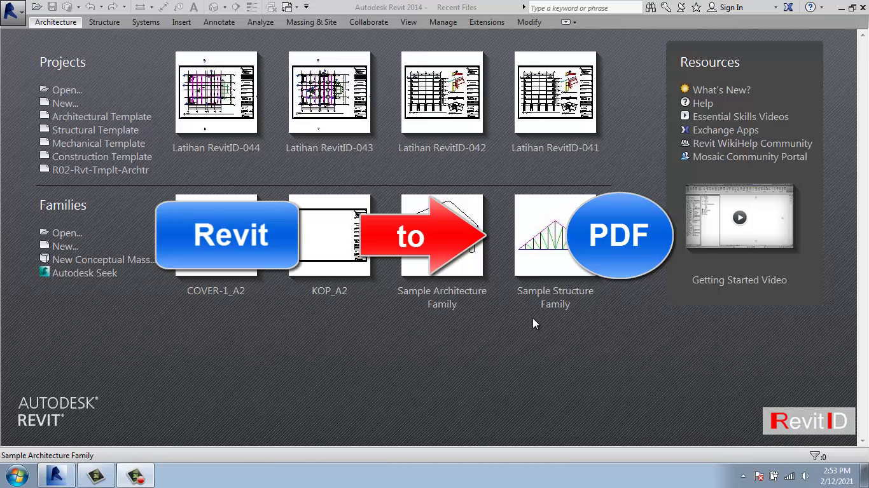Click the binoculars search icon

pos(650,7)
